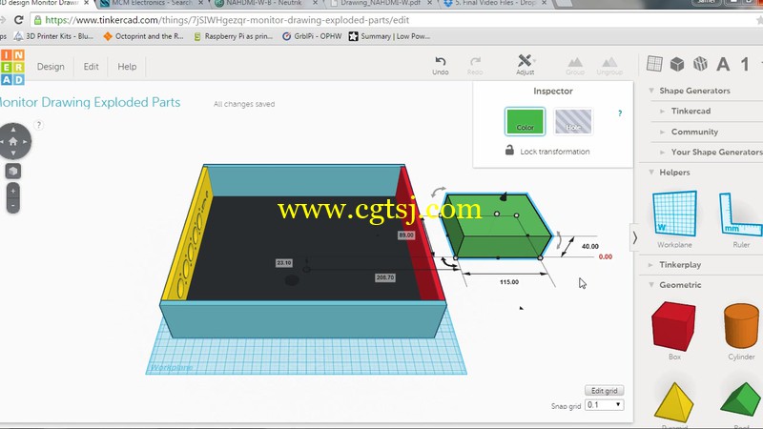Click the Monitor Drawing Exploded Parts title
The image size is (763, 429).
(90, 102)
